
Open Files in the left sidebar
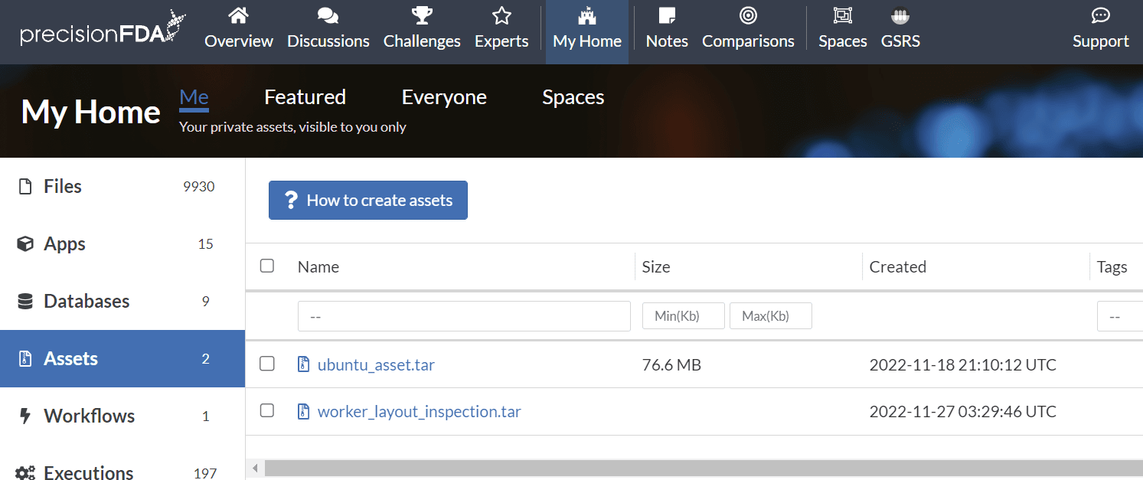(x=63, y=187)
